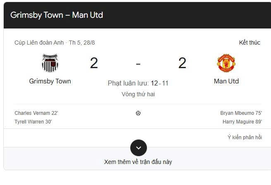Click the "Vòng thứ hai" round label
Image resolution: width=271 pixels, height=185 pixels.
pyautogui.click(x=138, y=94)
